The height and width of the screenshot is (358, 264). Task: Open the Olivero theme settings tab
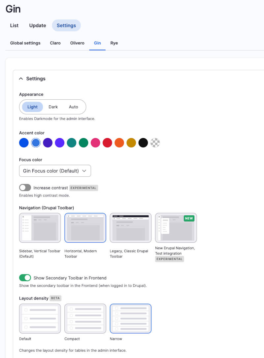pos(77,43)
